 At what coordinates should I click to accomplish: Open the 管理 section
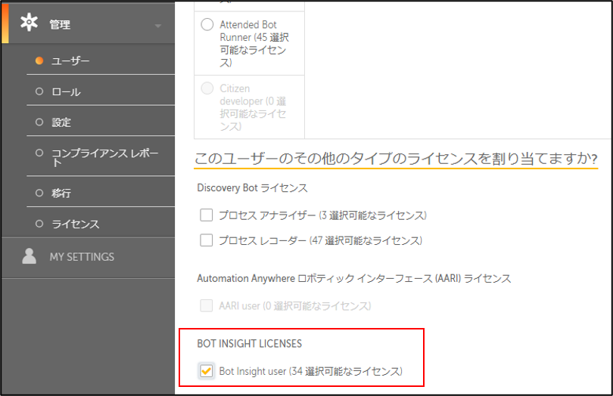(88, 23)
